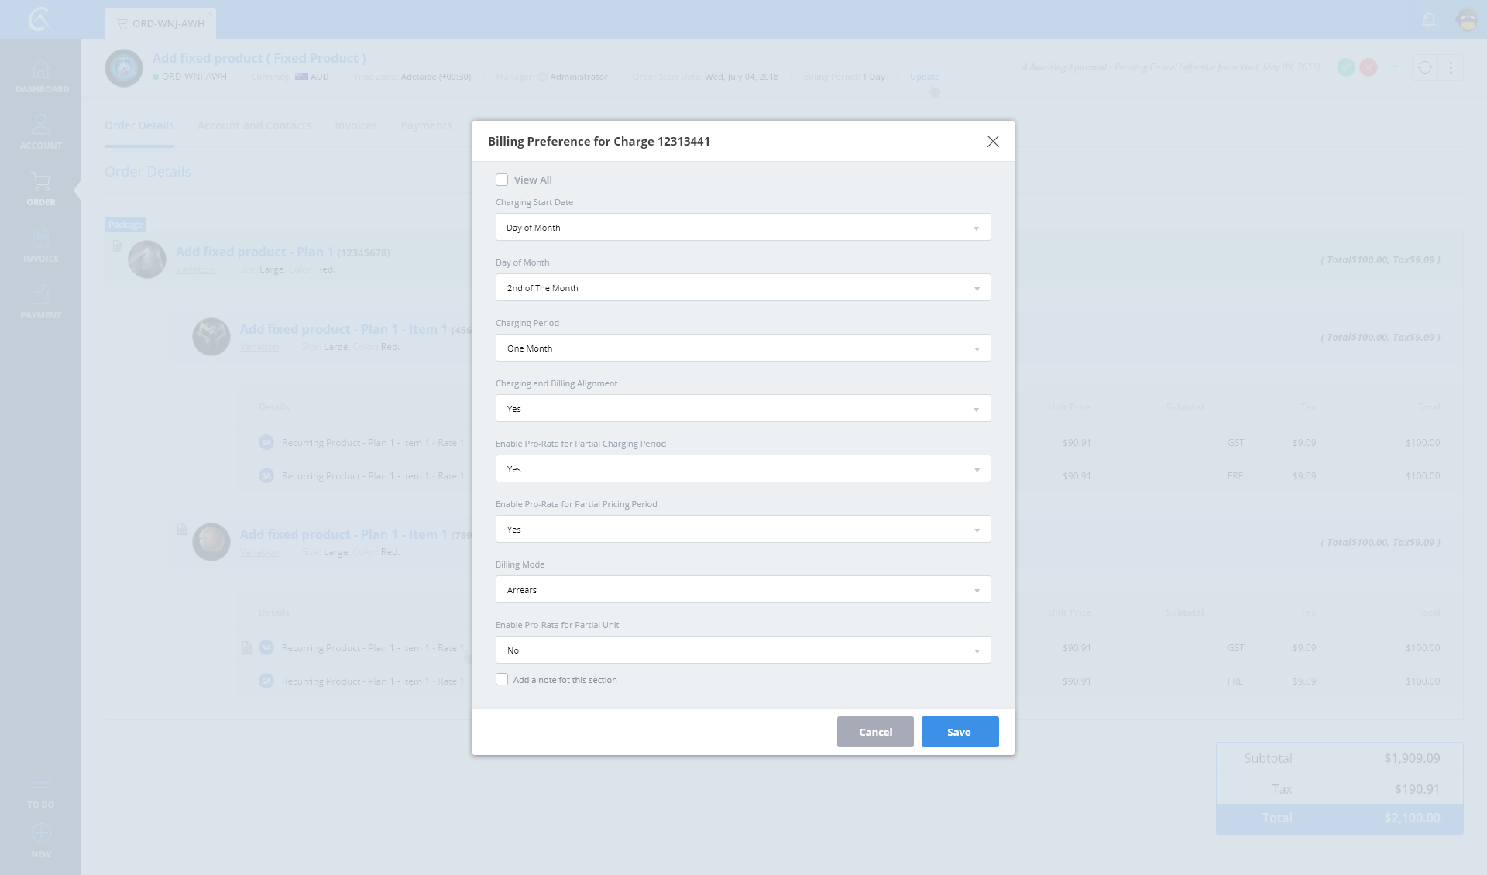Open the Billing Mode dropdown
Screen dimensions: 1487x875
pyautogui.click(x=743, y=590)
